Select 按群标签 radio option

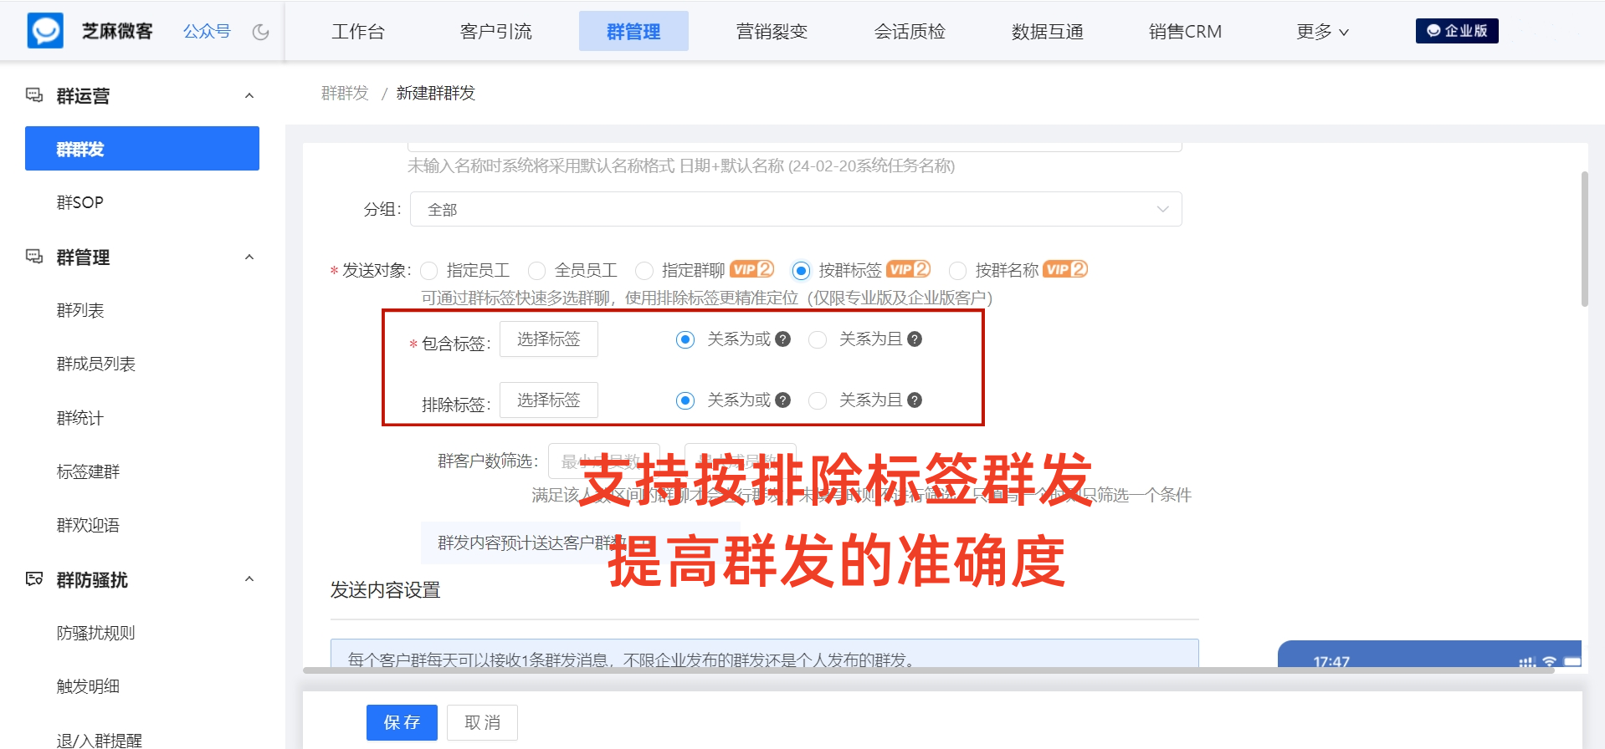click(x=801, y=271)
